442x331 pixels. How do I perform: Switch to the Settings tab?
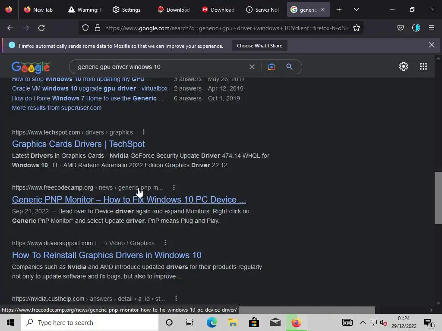pyautogui.click(x=126, y=9)
